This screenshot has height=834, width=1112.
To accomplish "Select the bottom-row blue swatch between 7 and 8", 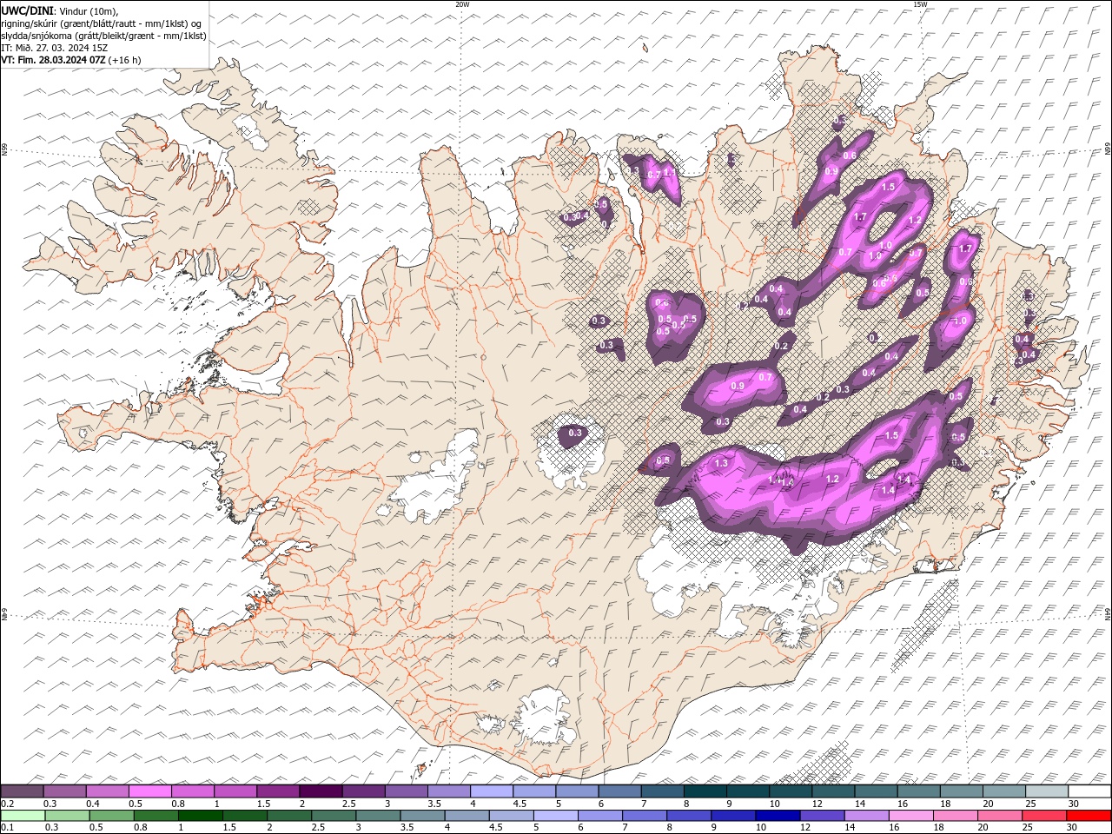I will [x=644, y=816].
